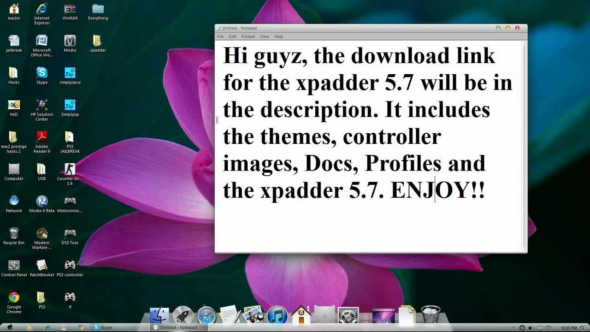Open the Home house icon in the dock

[x=301, y=315]
